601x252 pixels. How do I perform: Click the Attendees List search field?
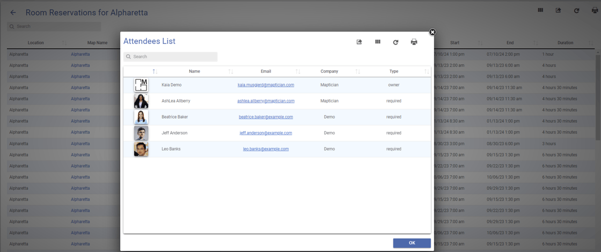tap(171, 56)
